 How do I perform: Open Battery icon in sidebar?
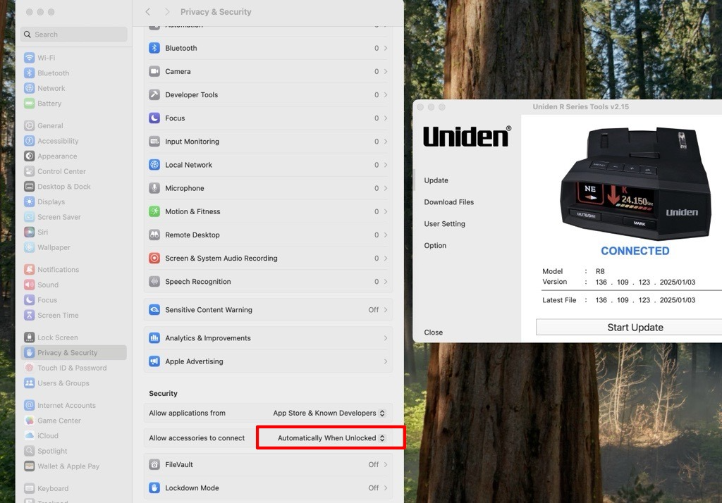pos(30,103)
